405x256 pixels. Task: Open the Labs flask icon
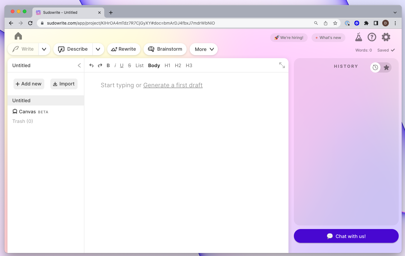click(359, 37)
